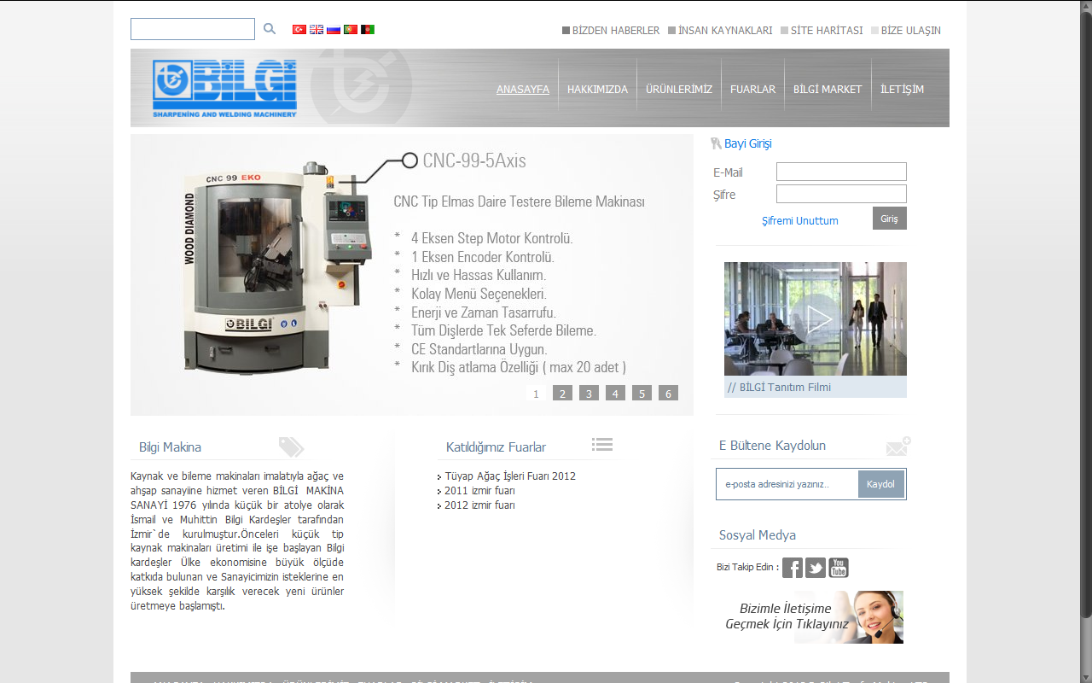The image size is (1092, 683).
Task: Focus the E-Mail login field
Action: (841, 172)
